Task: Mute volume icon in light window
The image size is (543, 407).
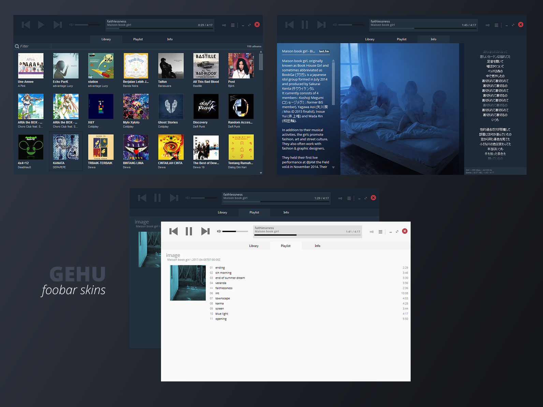Action: [219, 231]
